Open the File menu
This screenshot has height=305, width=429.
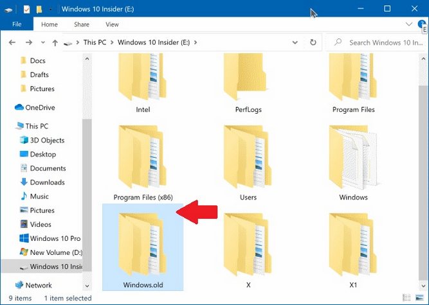pos(17,24)
